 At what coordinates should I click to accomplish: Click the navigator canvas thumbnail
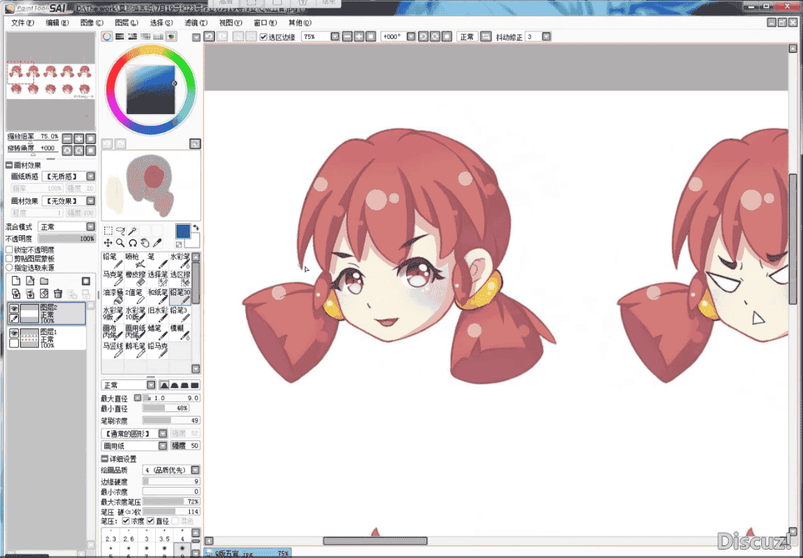click(50, 81)
